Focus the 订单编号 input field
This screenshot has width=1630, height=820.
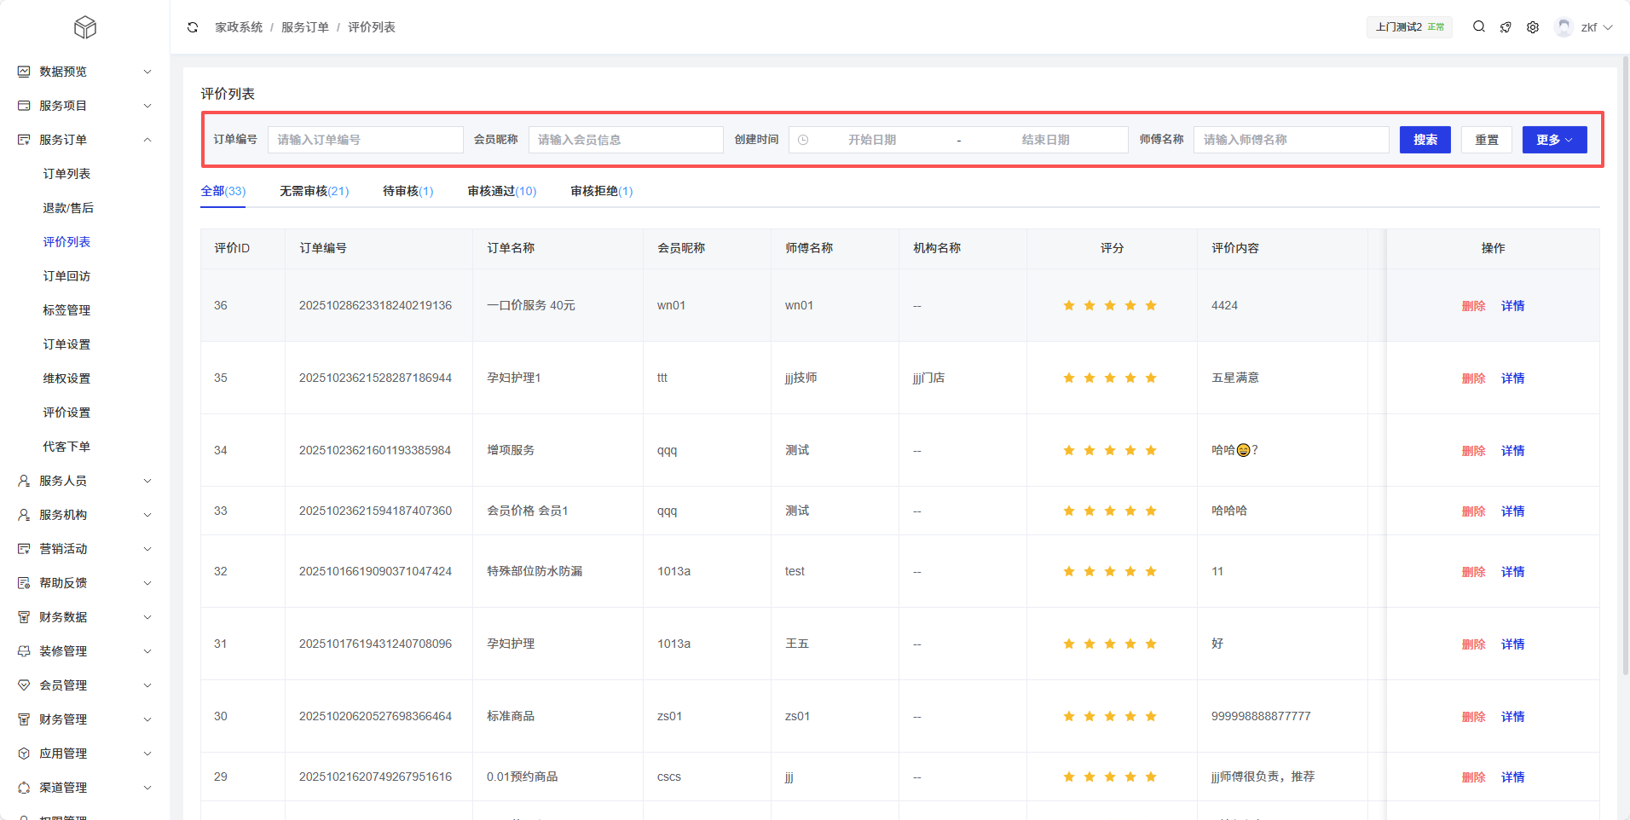click(365, 140)
